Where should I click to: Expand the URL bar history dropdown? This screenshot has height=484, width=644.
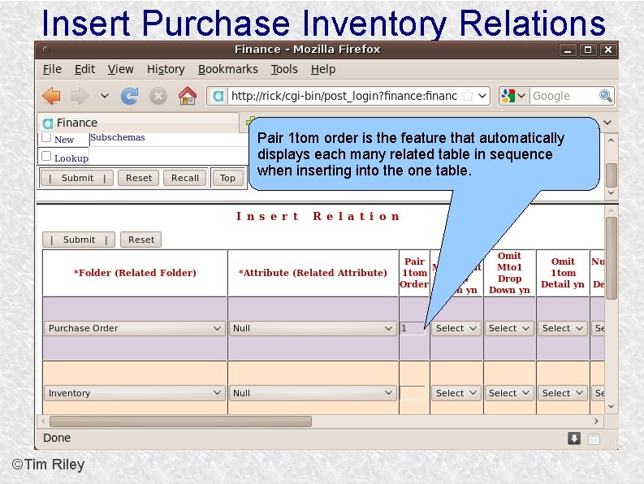(482, 96)
